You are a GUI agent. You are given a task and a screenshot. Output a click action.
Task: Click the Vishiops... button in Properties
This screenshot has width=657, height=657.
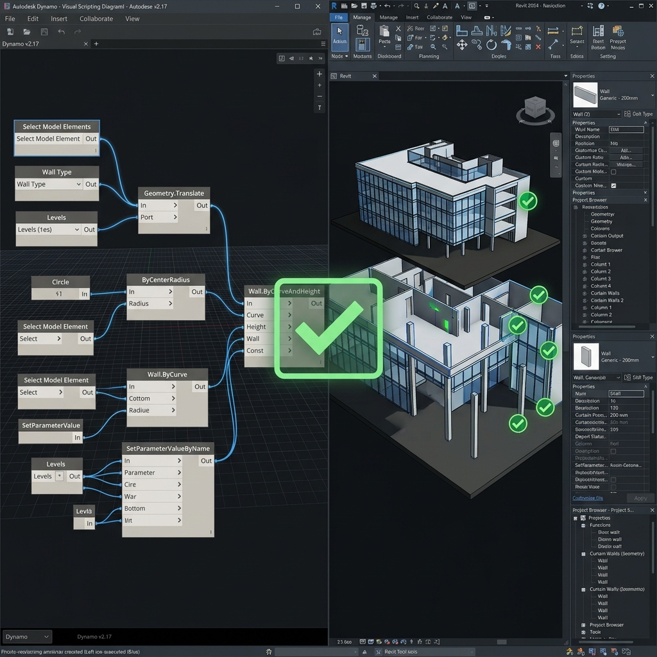point(626,165)
